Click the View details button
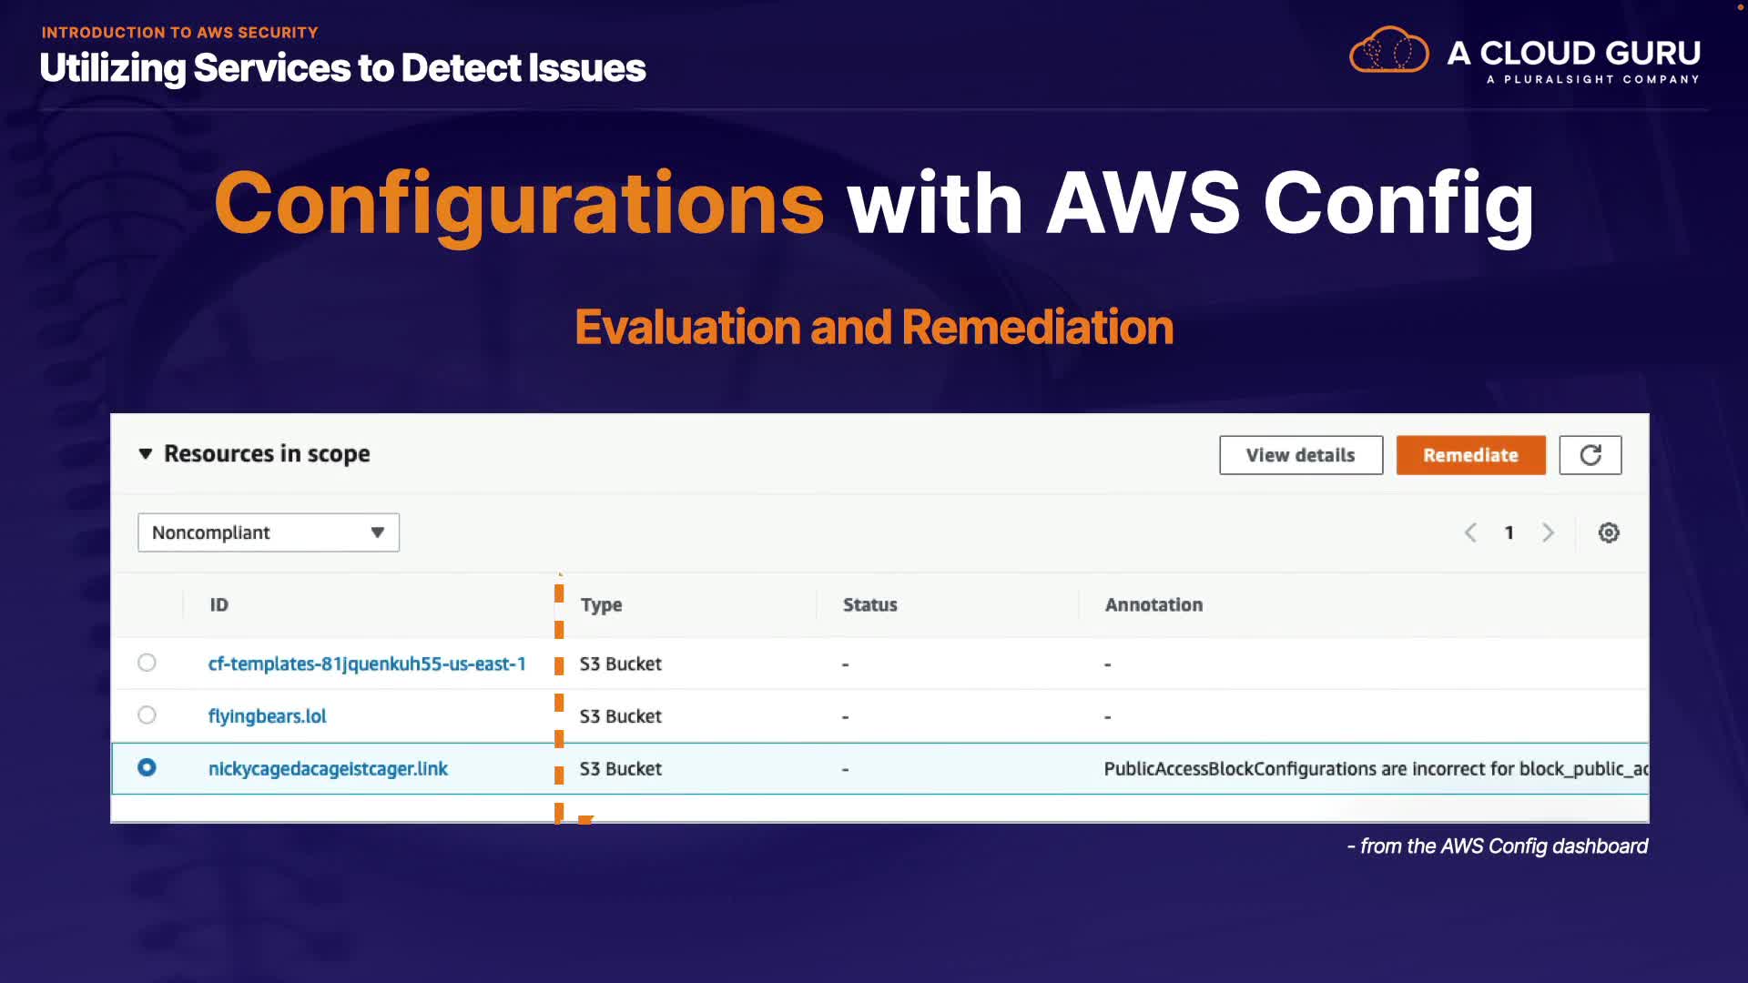Image resolution: width=1748 pixels, height=983 pixels. (x=1300, y=455)
